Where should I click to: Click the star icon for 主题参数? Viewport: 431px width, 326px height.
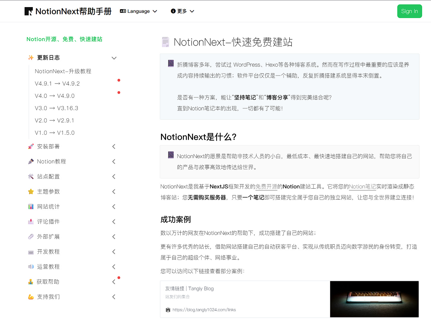pyautogui.click(x=31, y=192)
